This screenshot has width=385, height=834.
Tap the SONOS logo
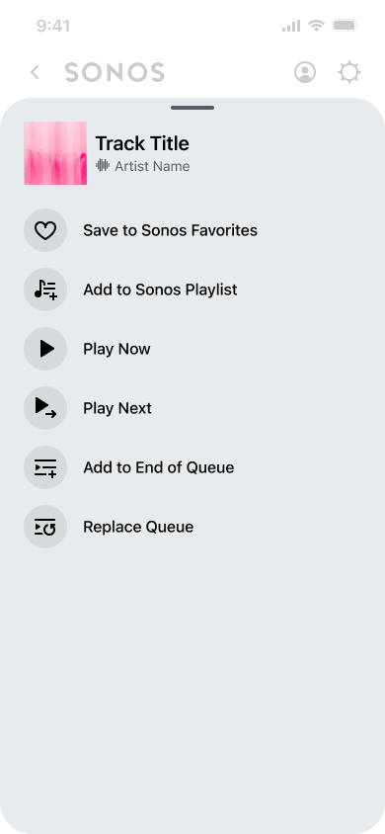(115, 72)
